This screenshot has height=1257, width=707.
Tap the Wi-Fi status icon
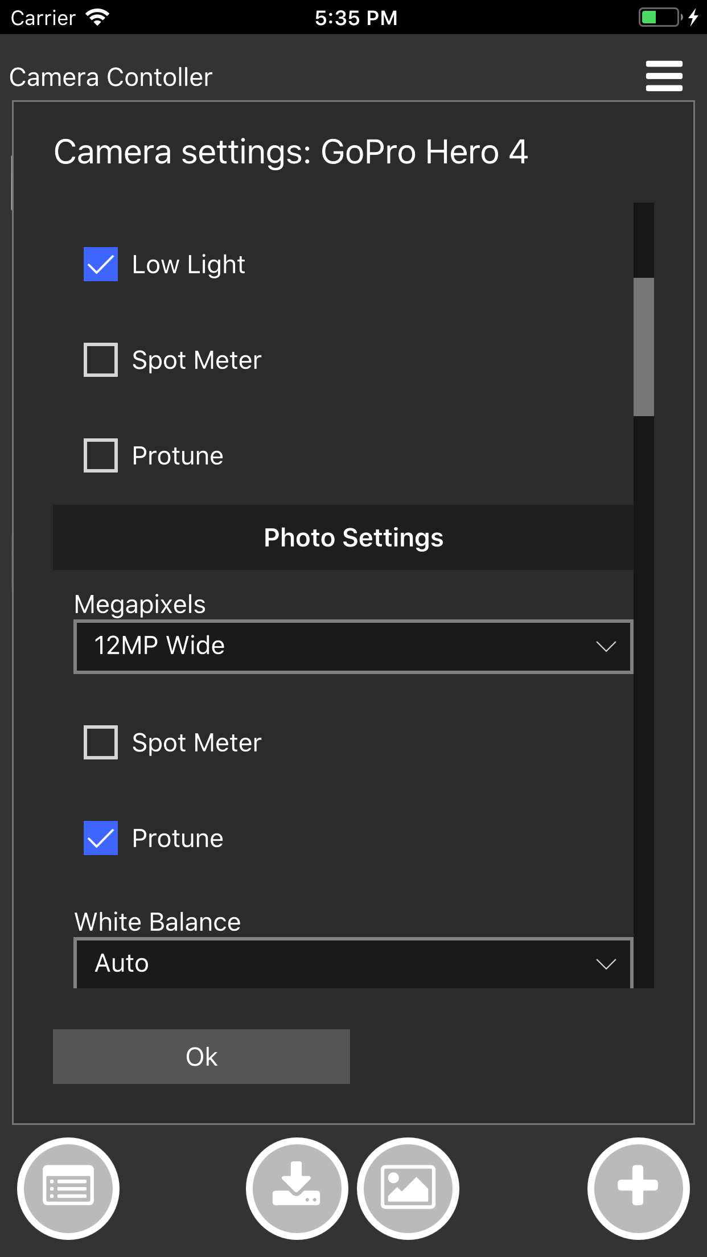tap(97, 18)
